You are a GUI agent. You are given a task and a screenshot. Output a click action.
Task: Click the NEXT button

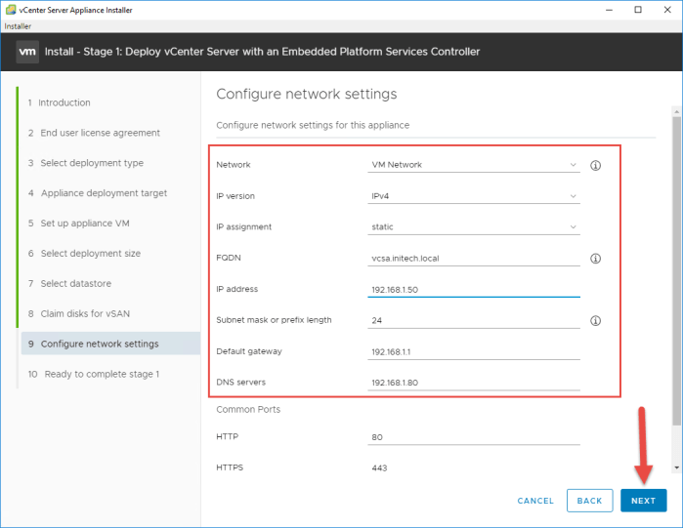[x=643, y=501]
